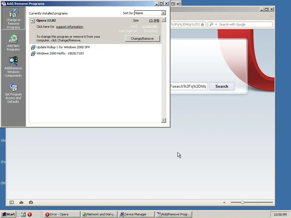Click the bookmark star in Opera address bar
Viewport: 291px width, 218px height.
tap(202, 24)
